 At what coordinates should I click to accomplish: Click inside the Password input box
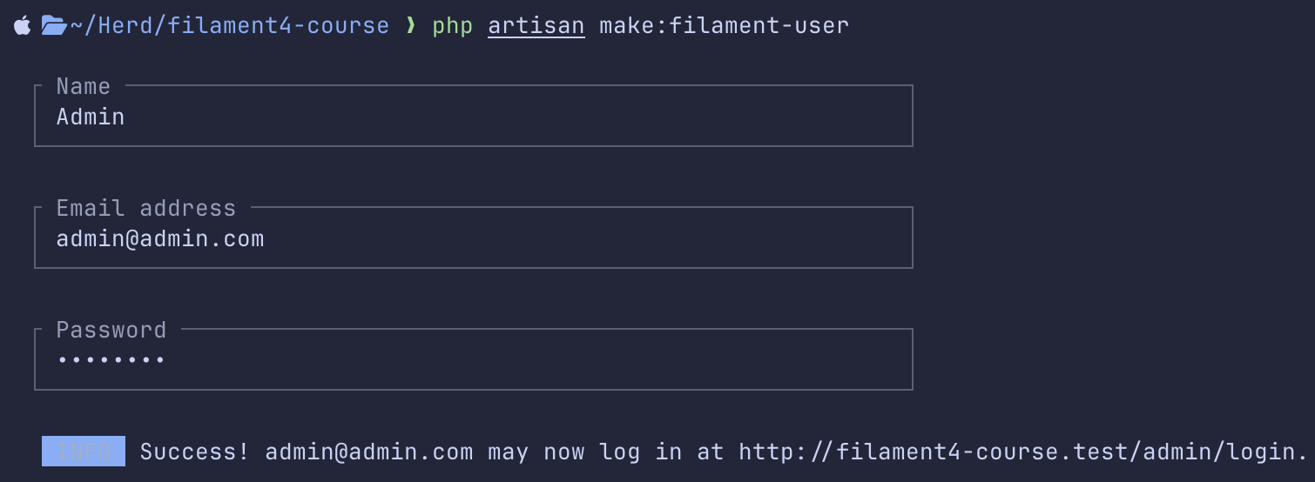click(x=474, y=359)
